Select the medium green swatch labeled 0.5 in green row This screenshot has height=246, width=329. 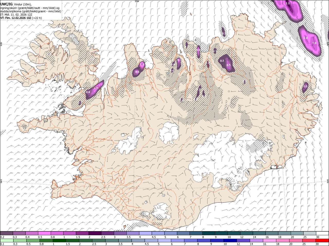click(33, 240)
